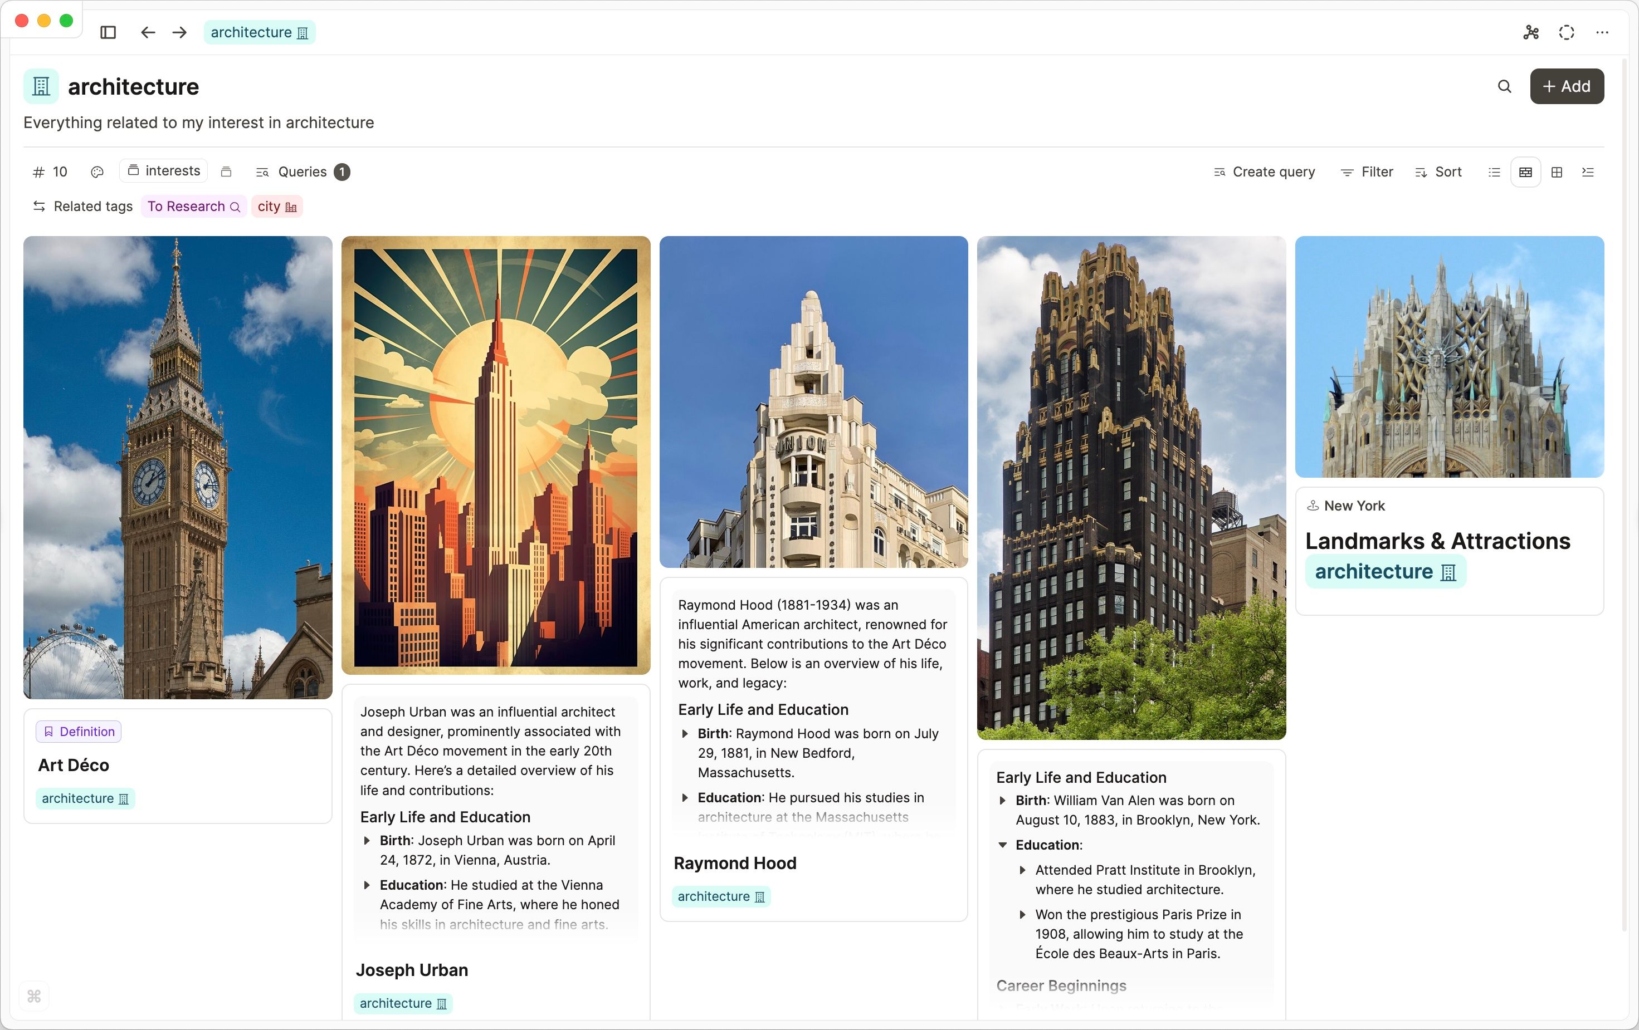Open the Queries tab

point(302,172)
